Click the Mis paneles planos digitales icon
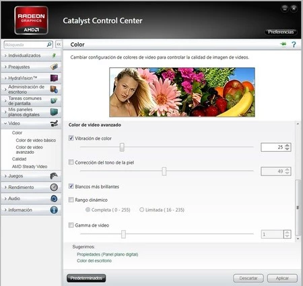 coord(54,112)
